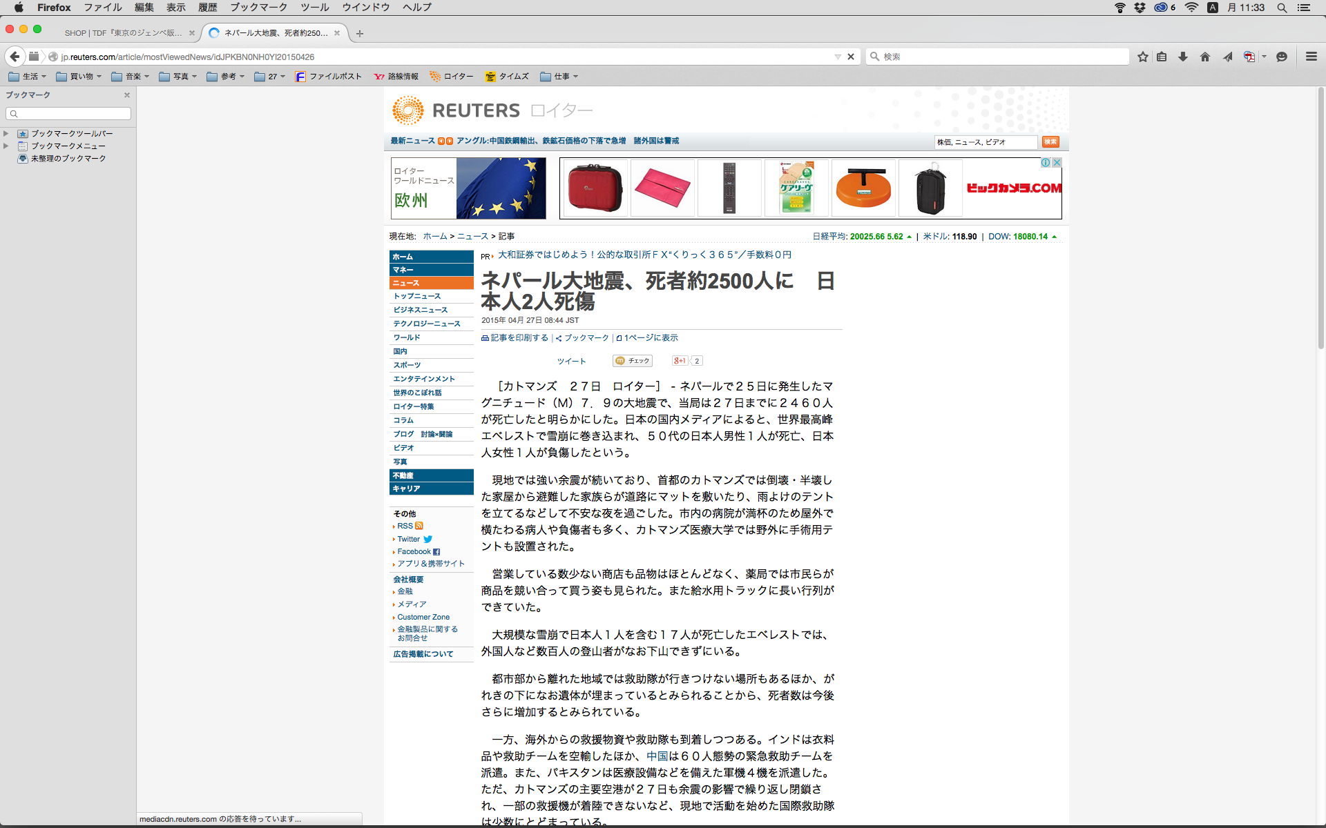Open the show bookmarks list icon

tap(1162, 57)
